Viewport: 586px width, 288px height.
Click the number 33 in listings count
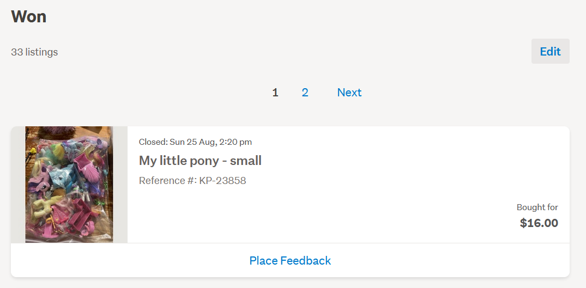[17, 52]
